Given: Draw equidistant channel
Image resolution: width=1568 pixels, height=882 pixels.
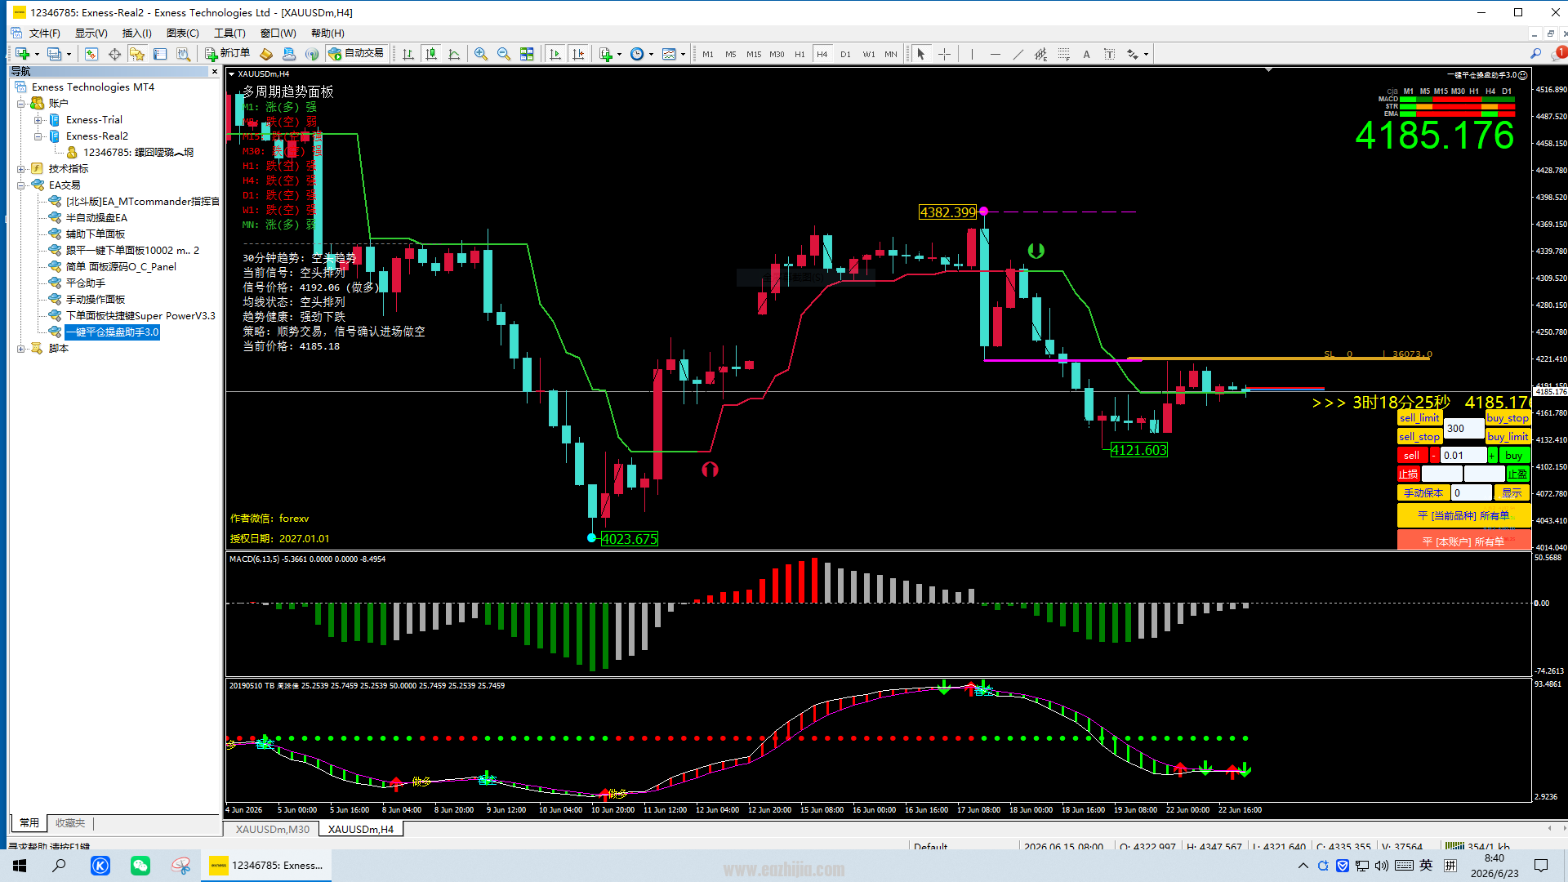Looking at the screenshot, I should (1040, 54).
